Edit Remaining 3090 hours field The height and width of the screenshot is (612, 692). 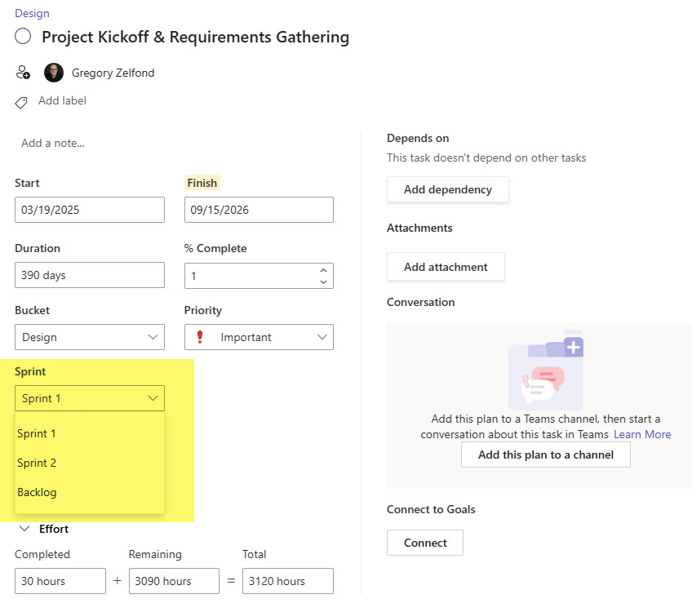coord(174,581)
